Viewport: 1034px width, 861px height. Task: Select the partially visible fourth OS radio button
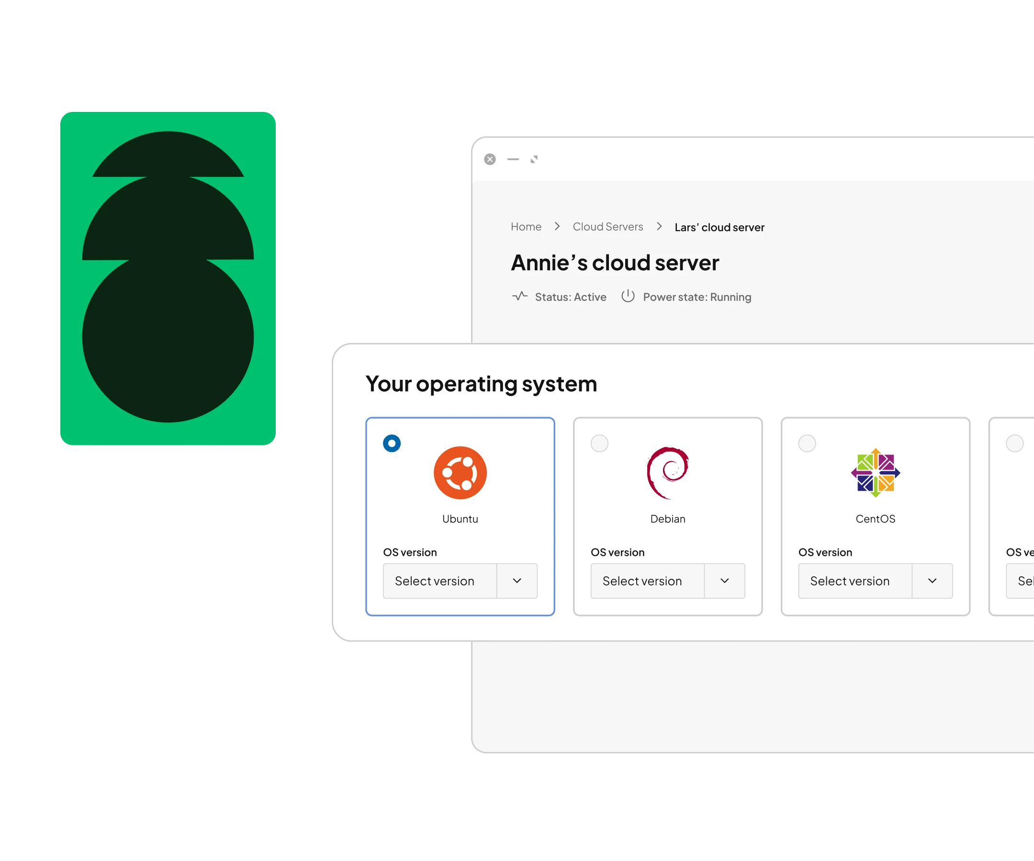pyautogui.click(x=1014, y=443)
